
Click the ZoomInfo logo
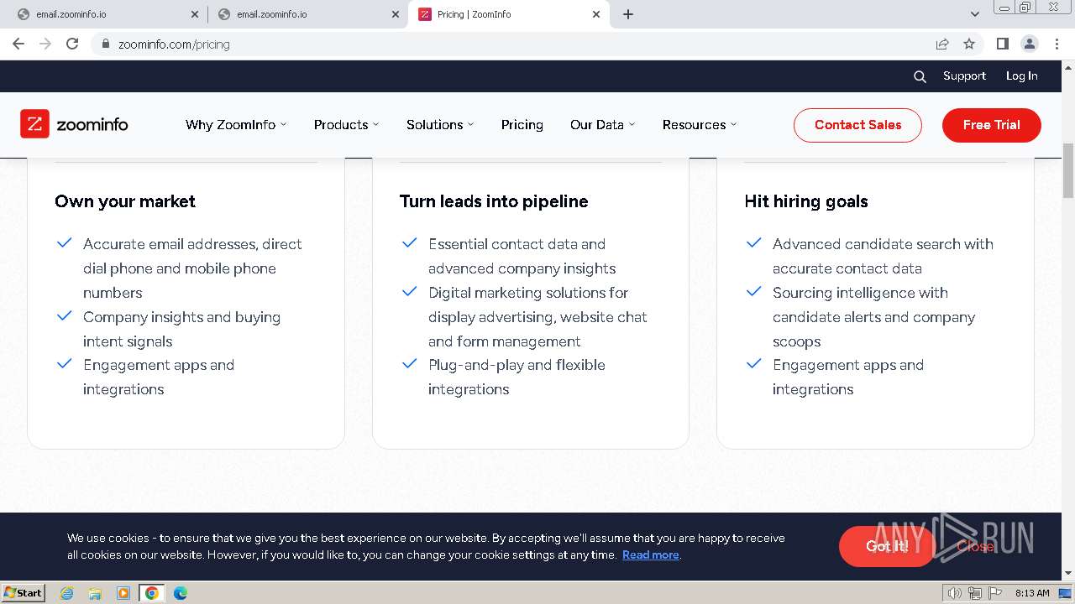coord(74,124)
